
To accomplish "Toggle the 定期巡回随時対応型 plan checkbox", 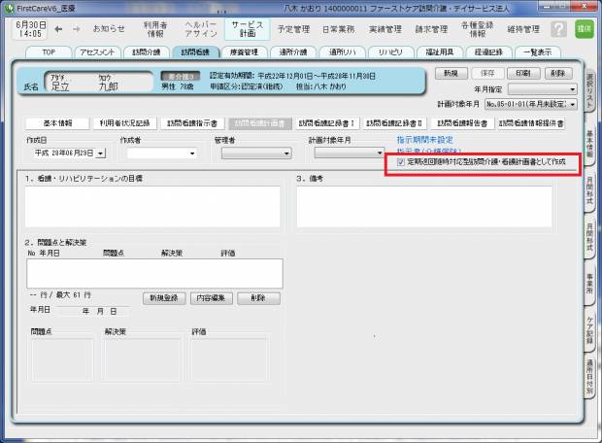I will (402, 163).
